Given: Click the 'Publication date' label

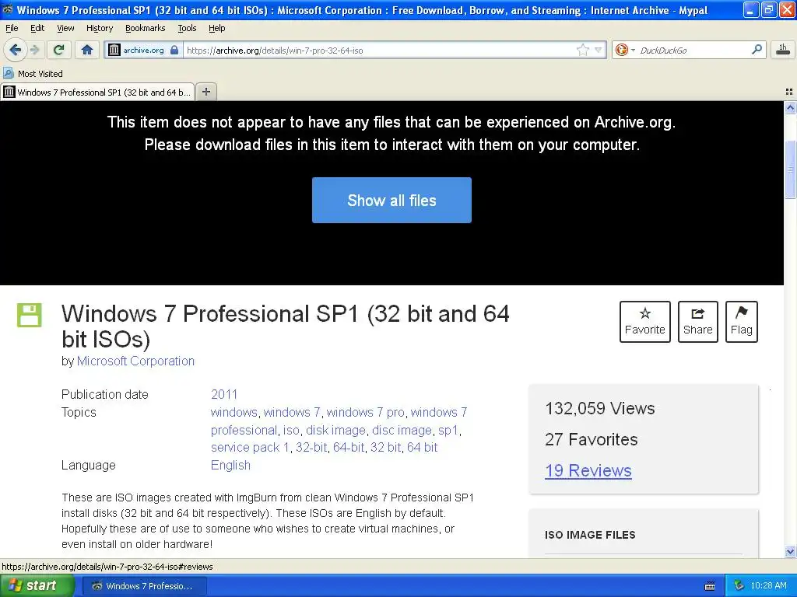Looking at the screenshot, I should [105, 394].
